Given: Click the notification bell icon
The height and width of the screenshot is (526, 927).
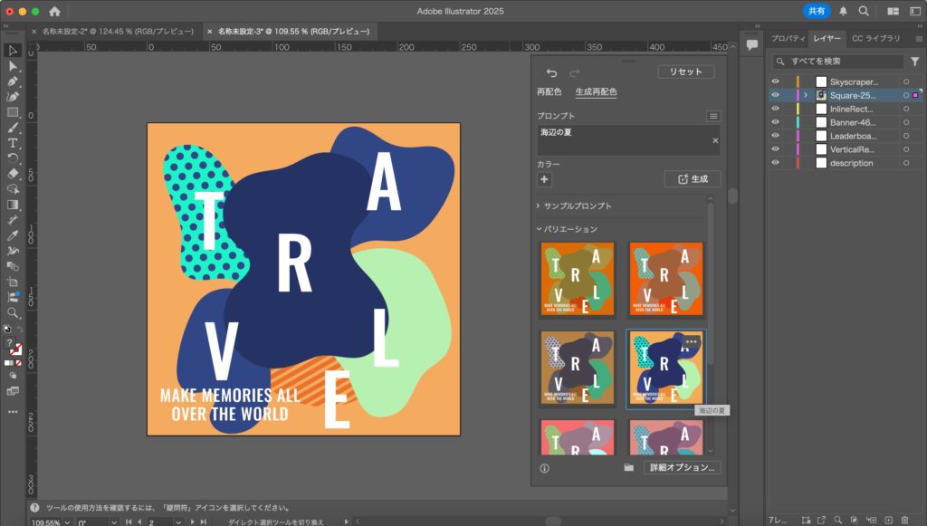Looking at the screenshot, I should pyautogui.click(x=844, y=11).
